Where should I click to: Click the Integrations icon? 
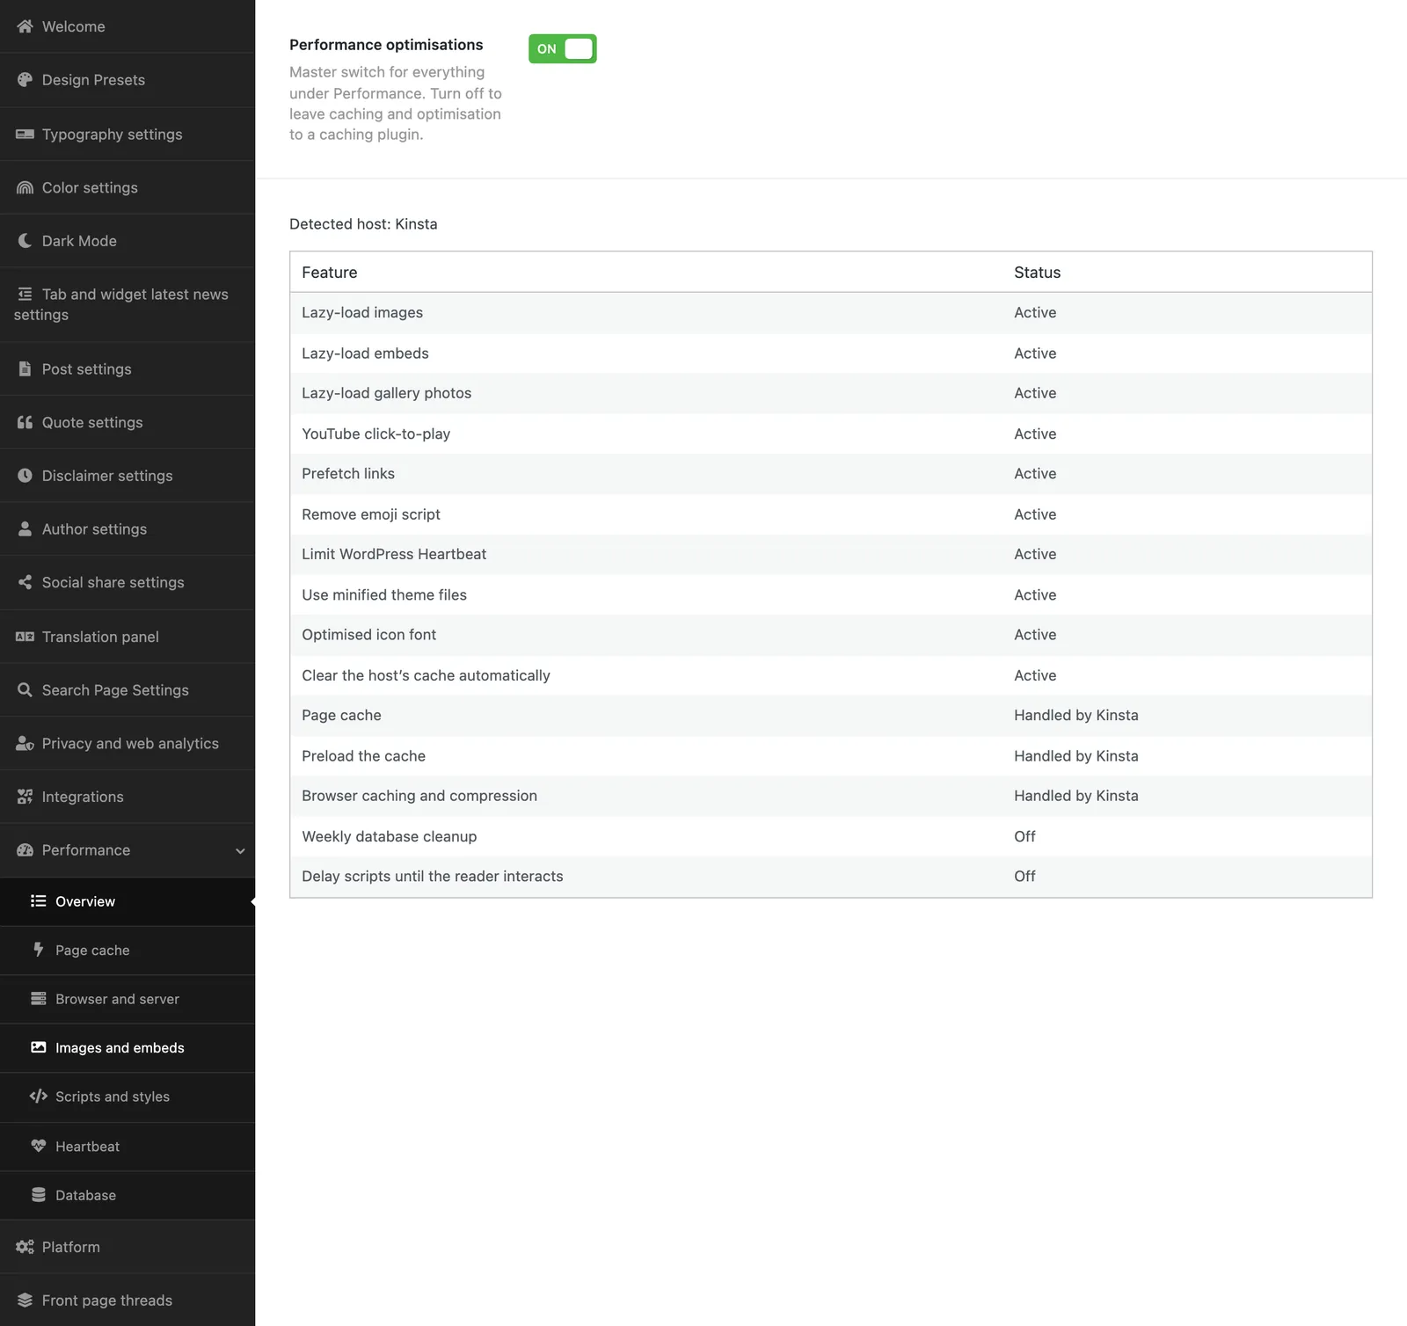(25, 797)
